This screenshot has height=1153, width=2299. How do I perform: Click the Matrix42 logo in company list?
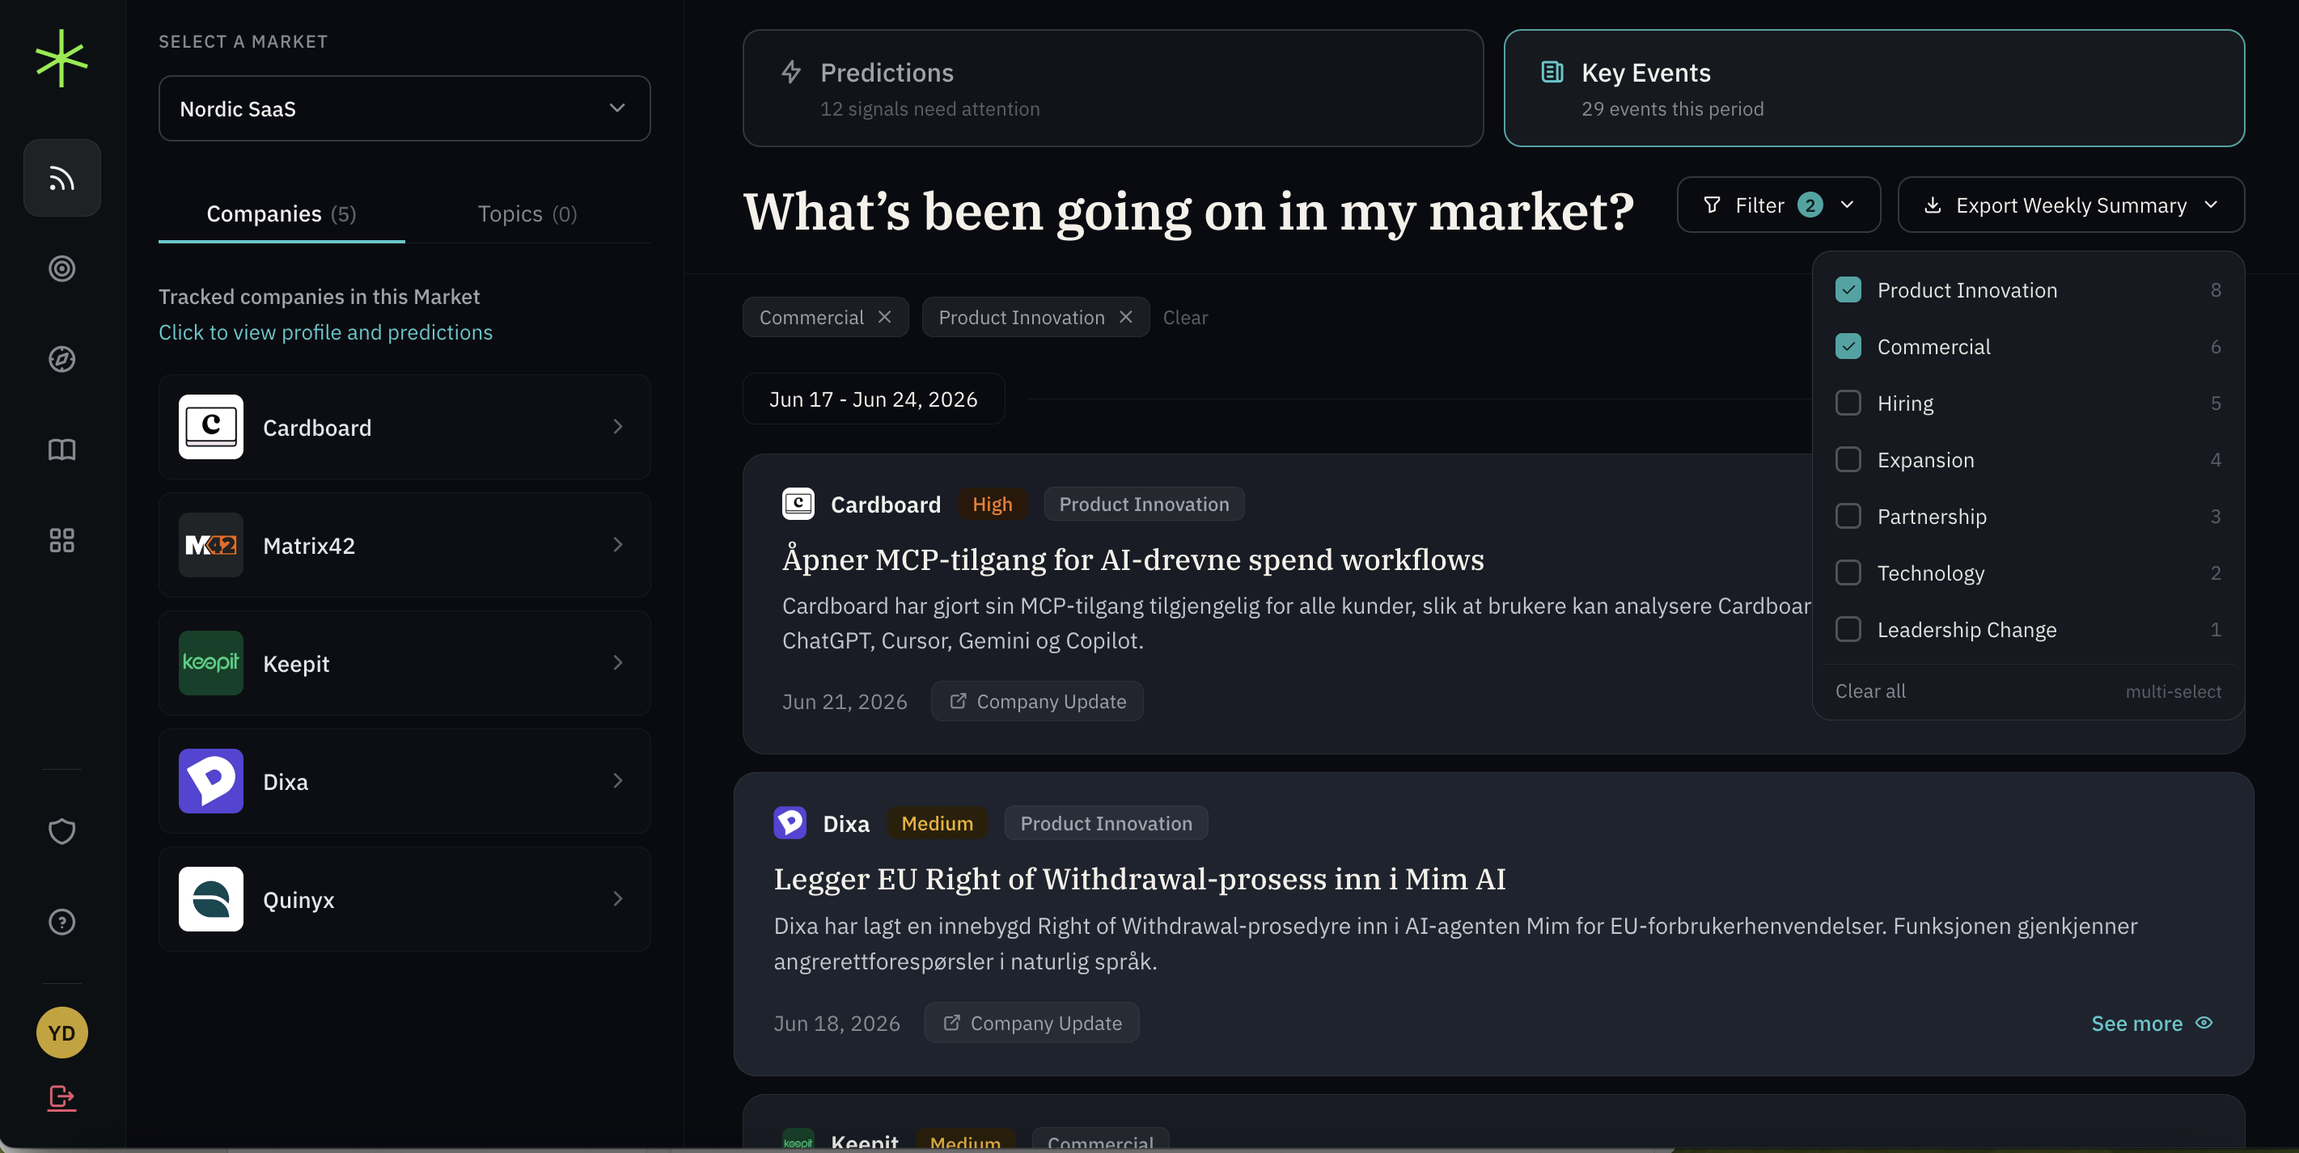[210, 545]
